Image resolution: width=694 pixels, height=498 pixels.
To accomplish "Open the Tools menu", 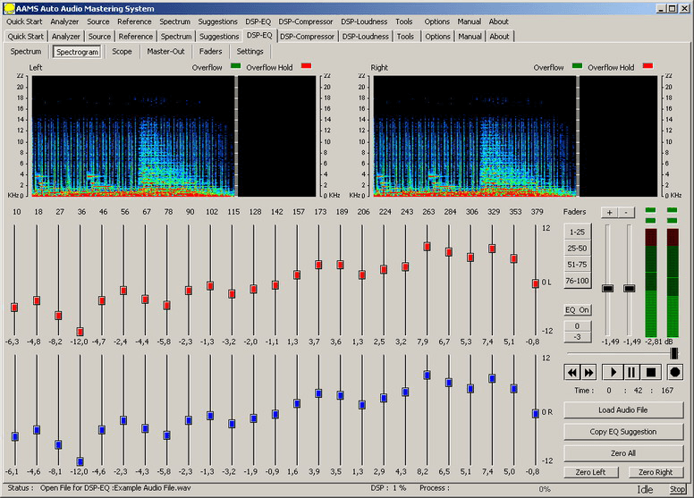I will [403, 21].
